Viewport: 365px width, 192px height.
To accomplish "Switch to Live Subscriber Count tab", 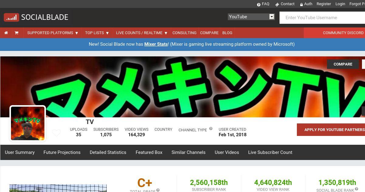I will coord(270,152).
